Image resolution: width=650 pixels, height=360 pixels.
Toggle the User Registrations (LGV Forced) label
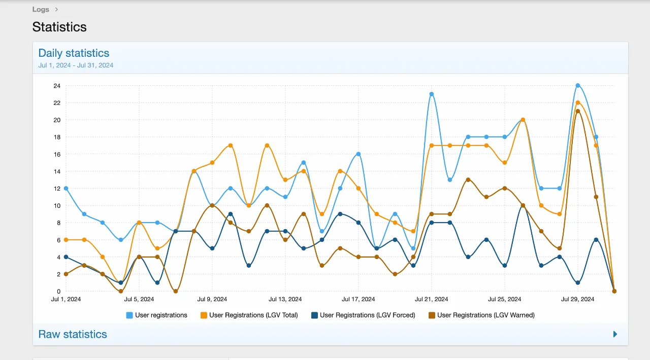[367, 315]
